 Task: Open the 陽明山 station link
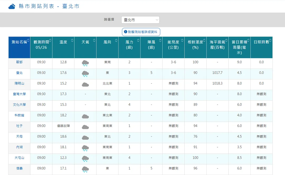19,84
